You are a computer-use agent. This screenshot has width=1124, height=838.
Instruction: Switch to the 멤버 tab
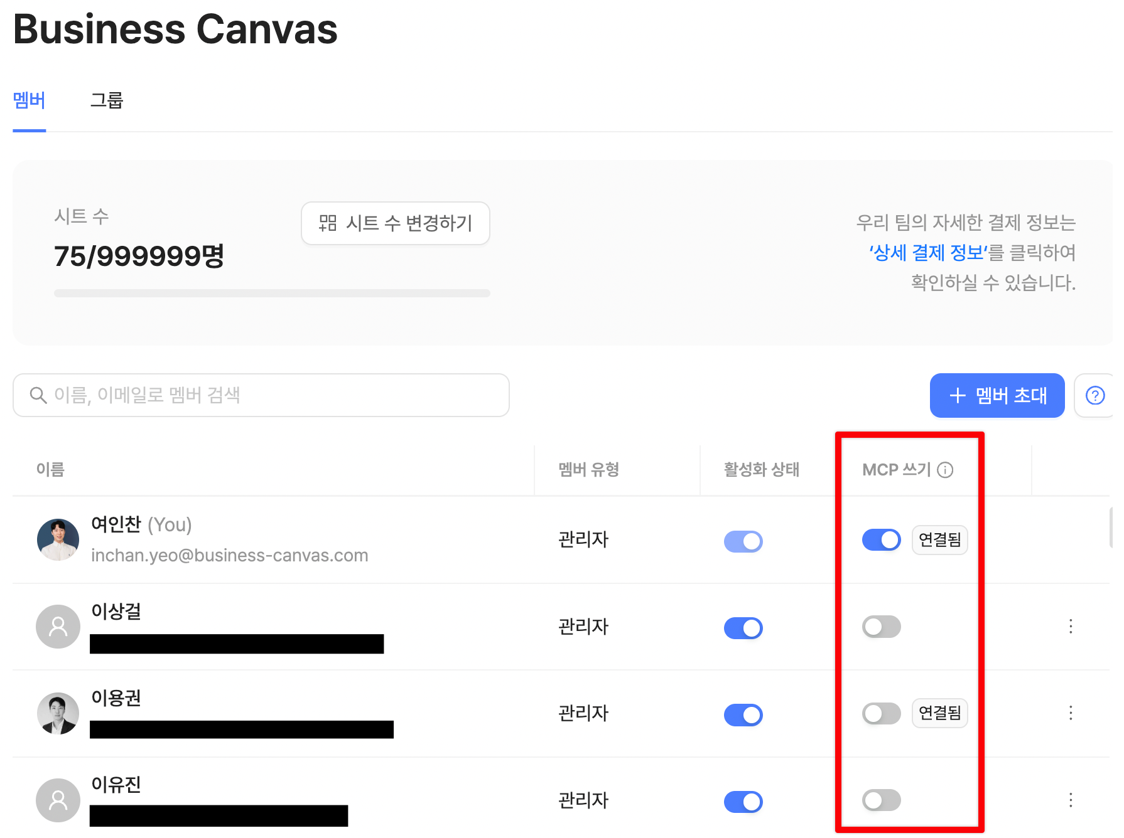[29, 100]
